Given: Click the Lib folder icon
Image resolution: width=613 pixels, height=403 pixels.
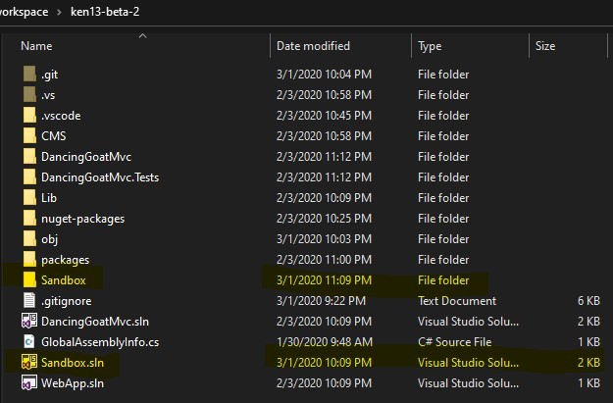Looking at the screenshot, I should 29,197.
